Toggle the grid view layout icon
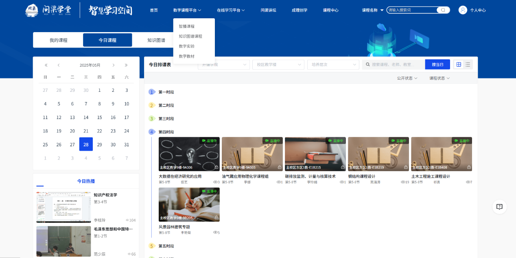The width and height of the screenshot is (516, 258). [x=459, y=64]
